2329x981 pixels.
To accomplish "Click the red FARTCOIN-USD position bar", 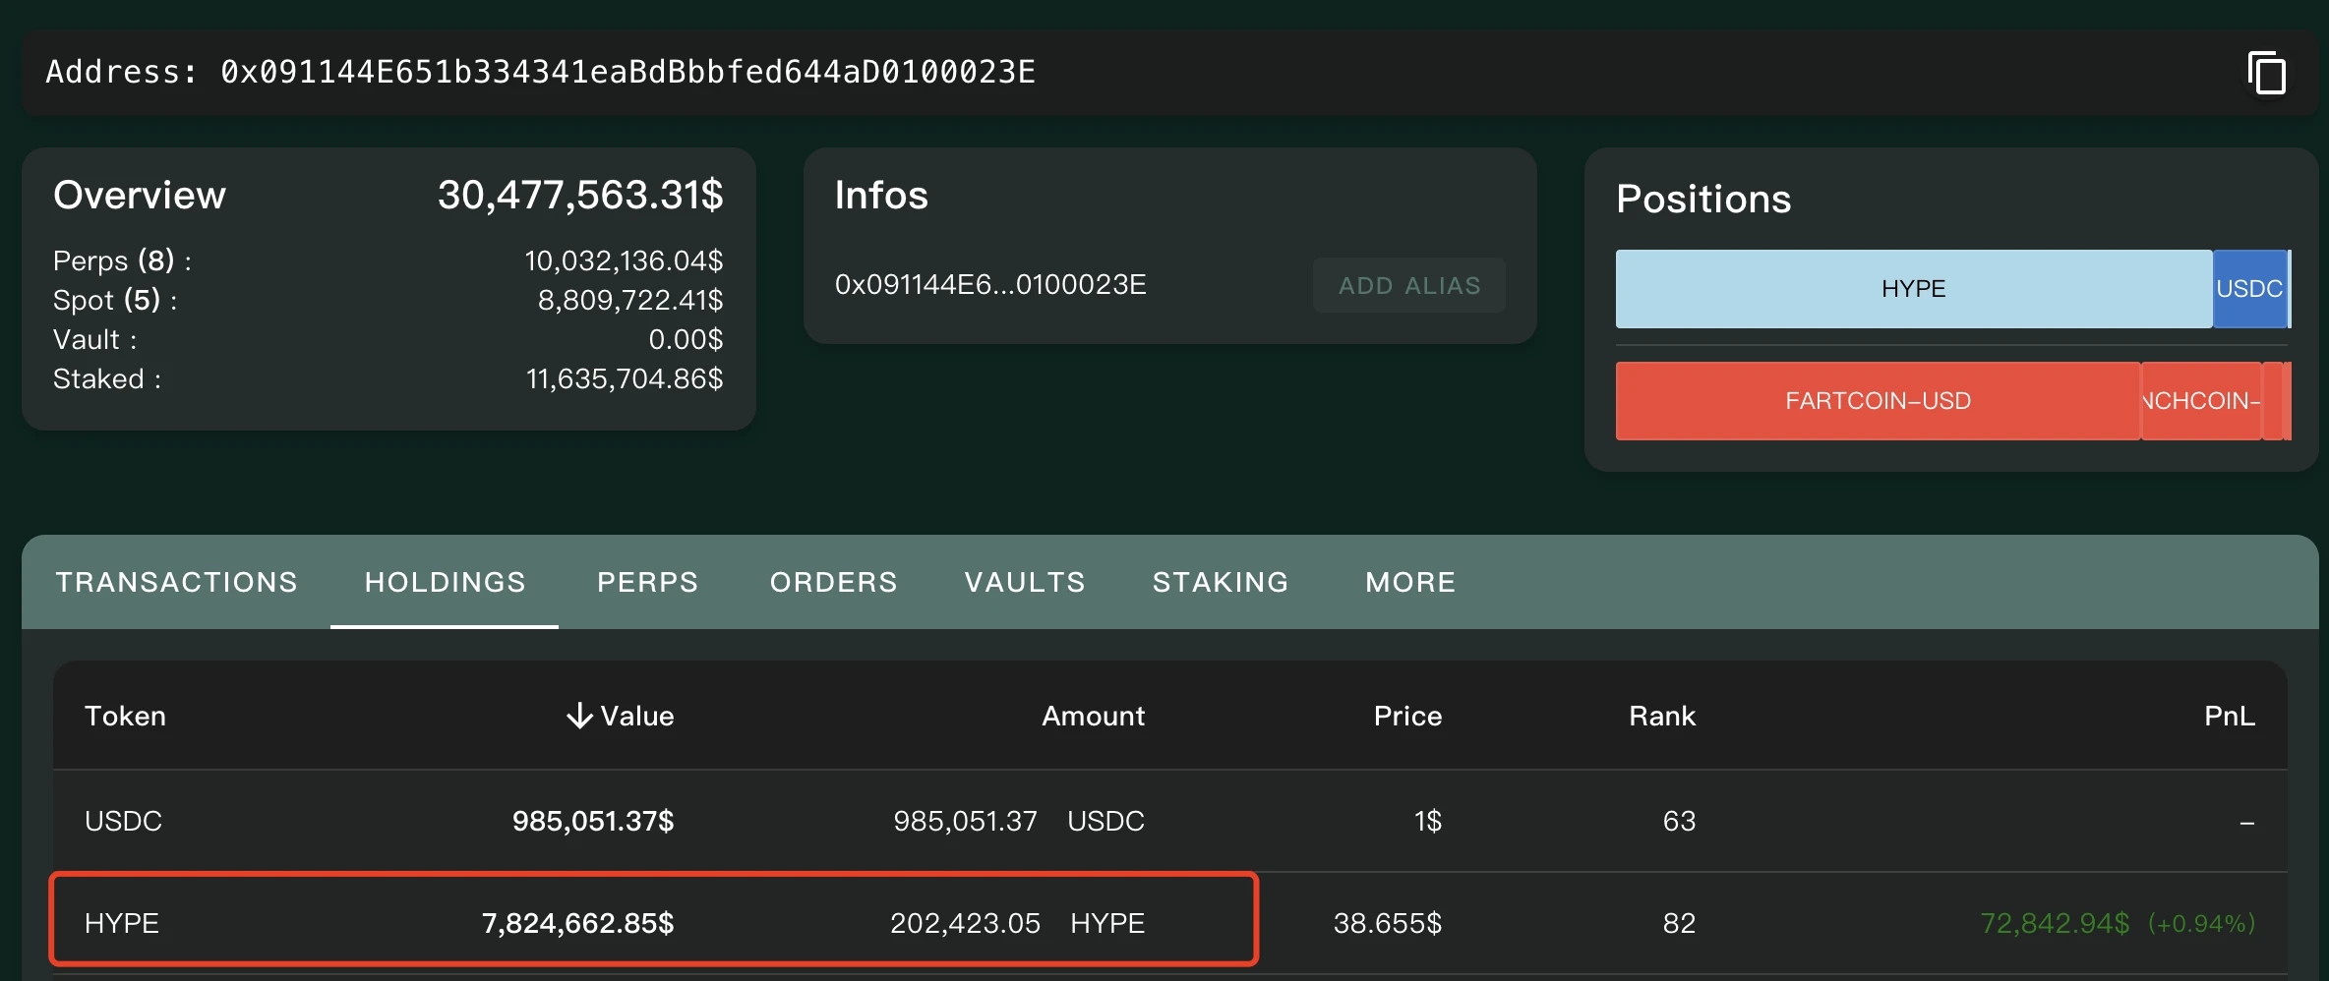I will point(1877,400).
